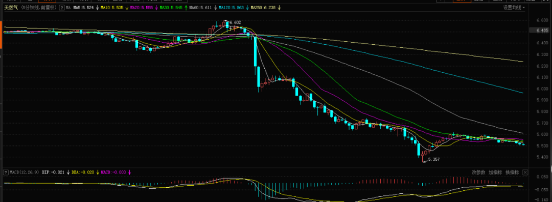
Task: Select the orange highlighted tab at top right
Action: point(462,1)
